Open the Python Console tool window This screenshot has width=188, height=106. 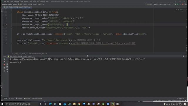coord(37,98)
